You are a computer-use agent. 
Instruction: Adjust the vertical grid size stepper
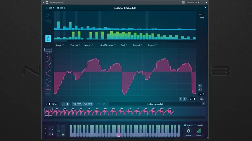click(x=204, y=94)
